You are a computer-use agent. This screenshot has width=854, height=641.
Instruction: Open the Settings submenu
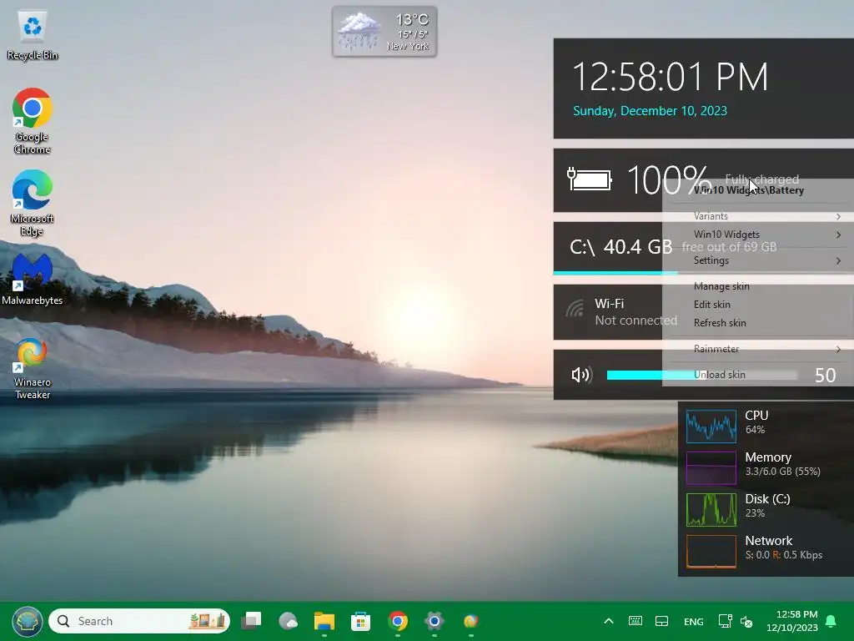757,260
